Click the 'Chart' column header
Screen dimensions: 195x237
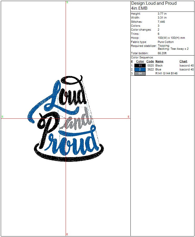(x=183, y=61)
